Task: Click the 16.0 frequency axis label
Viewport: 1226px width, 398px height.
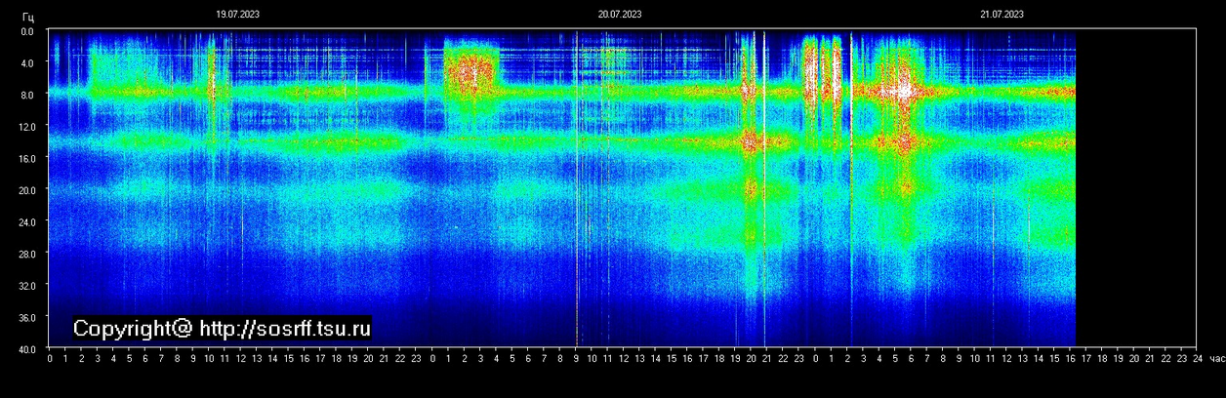Action: pos(26,158)
